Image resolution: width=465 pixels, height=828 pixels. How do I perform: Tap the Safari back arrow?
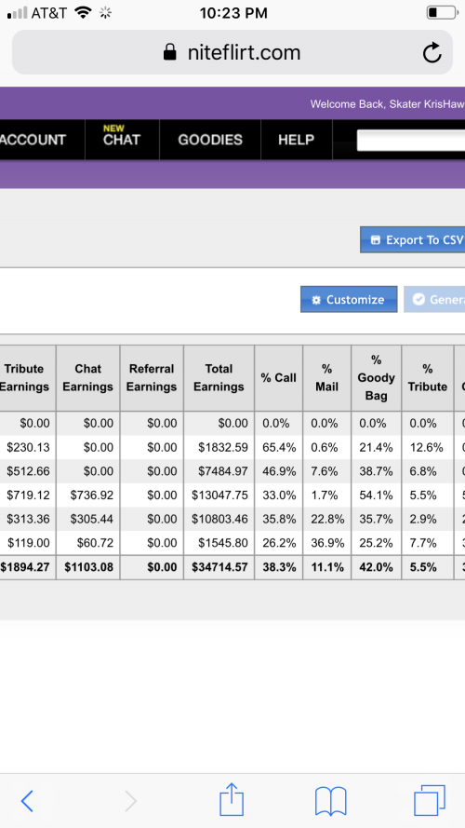click(27, 802)
